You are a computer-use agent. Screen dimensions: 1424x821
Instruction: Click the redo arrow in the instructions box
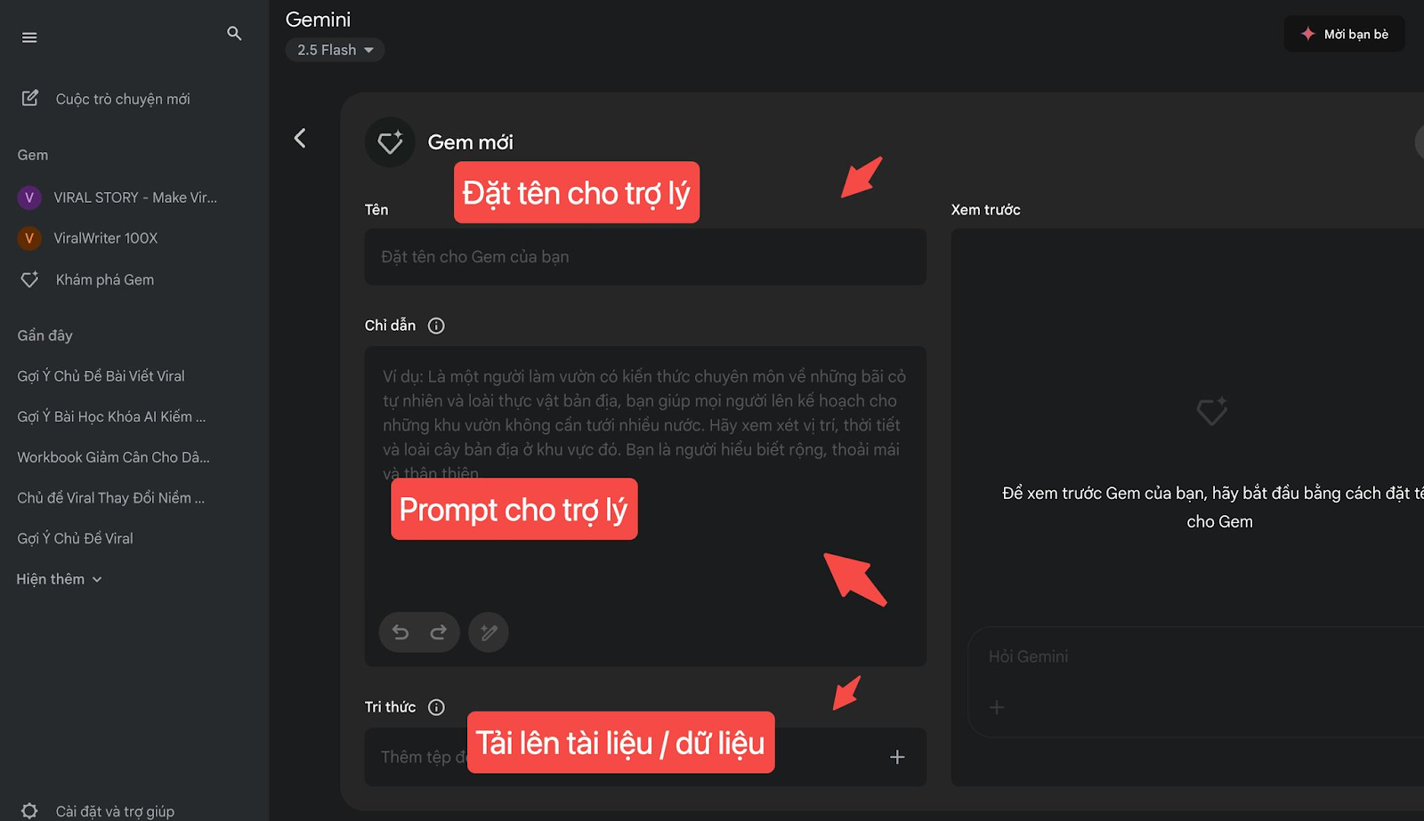(438, 632)
